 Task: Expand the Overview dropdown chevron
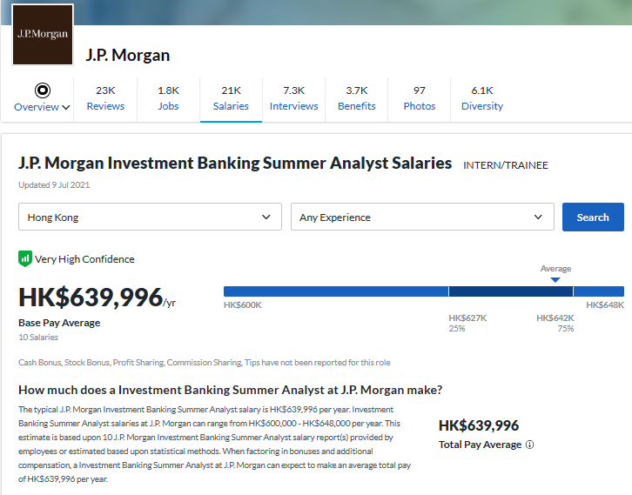pyautogui.click(x=66, y=107)
